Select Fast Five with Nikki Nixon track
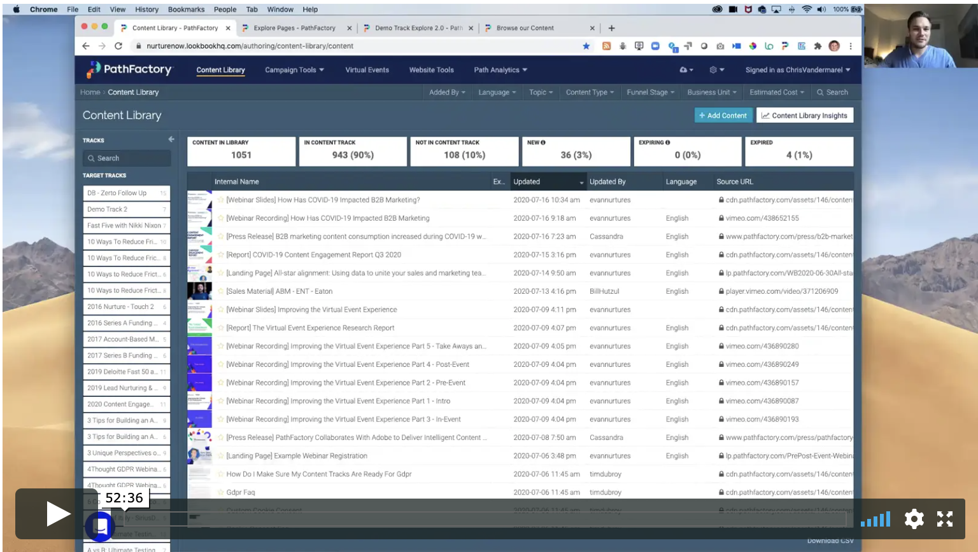 pos(126,225)
